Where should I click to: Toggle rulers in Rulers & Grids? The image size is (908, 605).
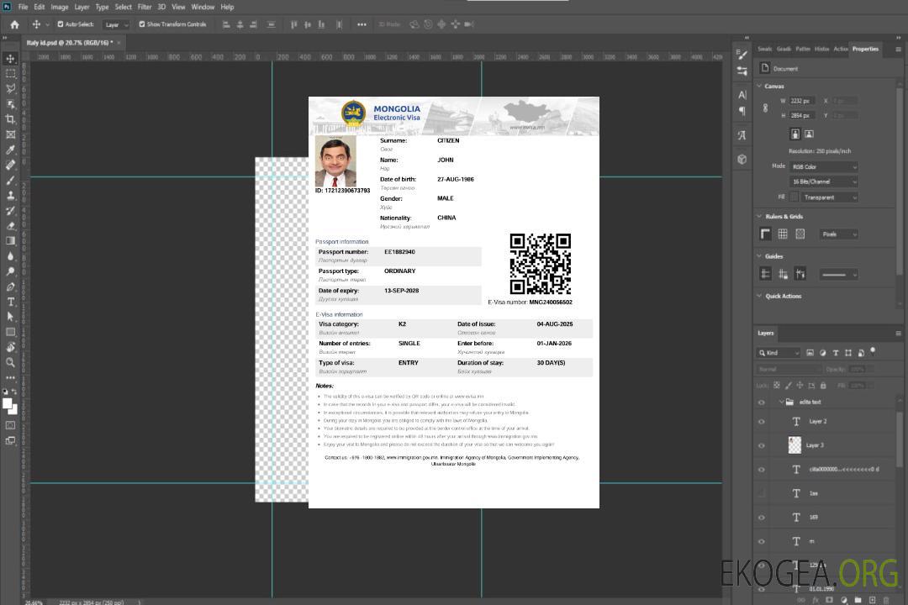tap(765, 234)
